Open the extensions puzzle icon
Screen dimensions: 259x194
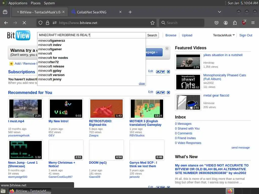click(x=235, y=23)
